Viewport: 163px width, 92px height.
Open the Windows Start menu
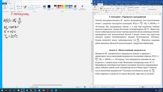(2, 90)
